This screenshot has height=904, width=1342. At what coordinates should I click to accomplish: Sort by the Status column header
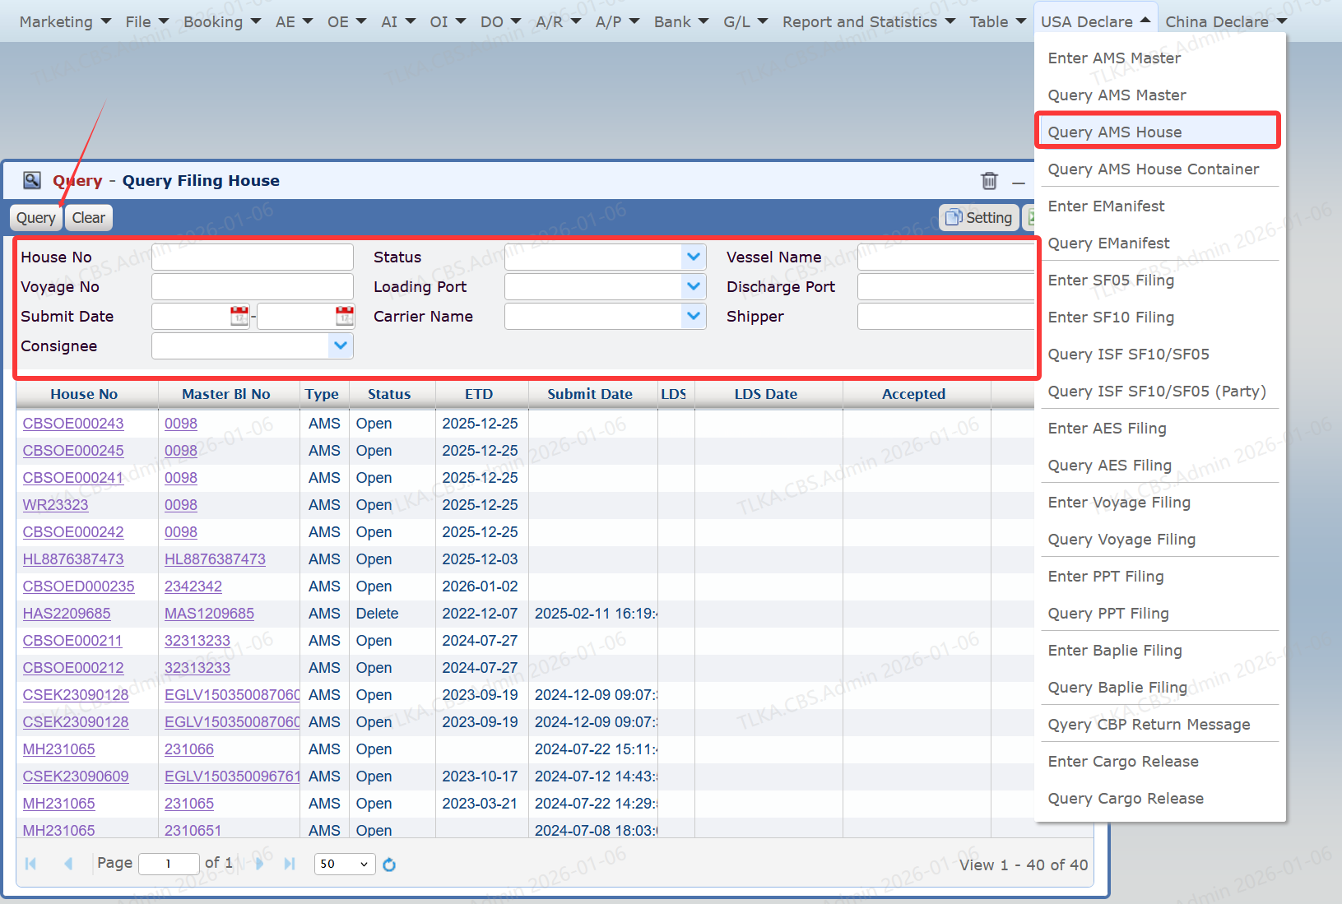click(x=389, y=394)
